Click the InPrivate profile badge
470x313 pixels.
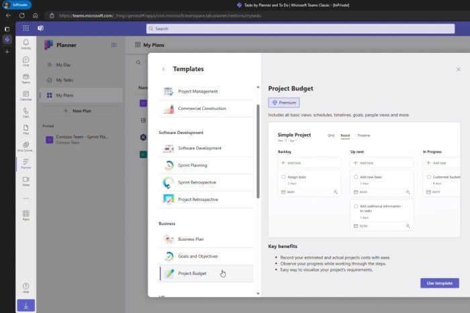[x=17, y=5]
